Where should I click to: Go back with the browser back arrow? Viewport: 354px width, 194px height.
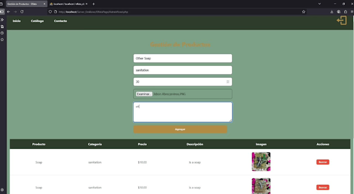(x=8, y=12)
